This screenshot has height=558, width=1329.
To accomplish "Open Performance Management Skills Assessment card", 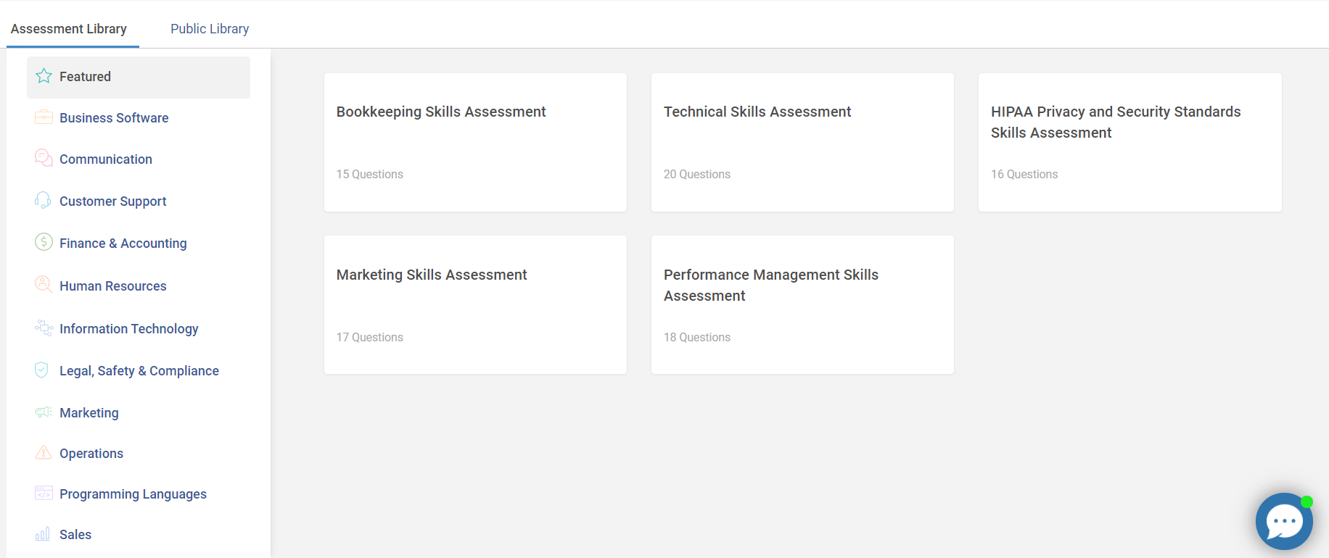I will 802,304.
